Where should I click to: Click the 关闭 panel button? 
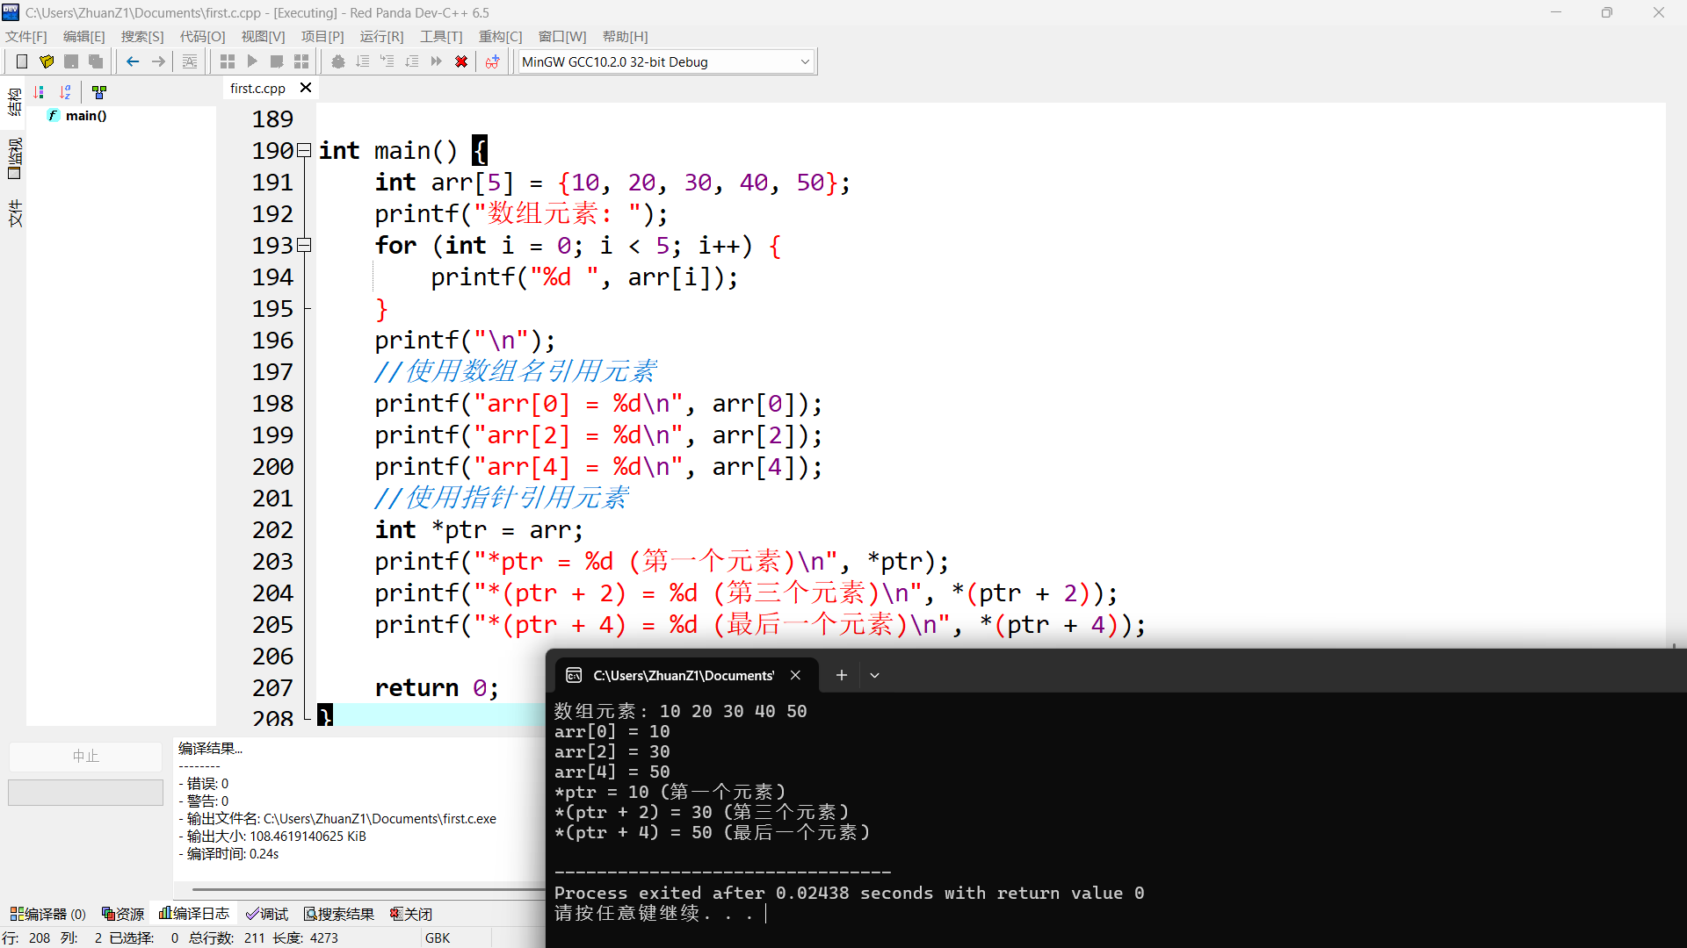pyautogui.click(x=410, y=914)
